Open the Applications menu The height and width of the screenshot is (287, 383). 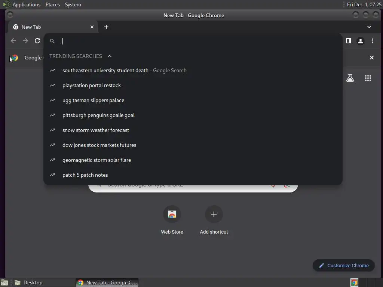pyautogui.click(x=27, y=4)
